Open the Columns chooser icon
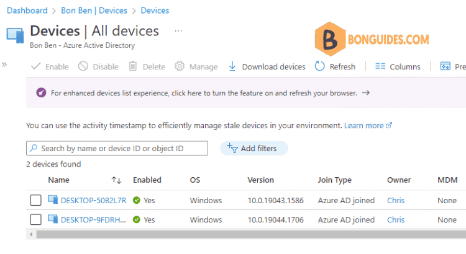The width and height of the screenshot is (466, 254). point(380,67)
